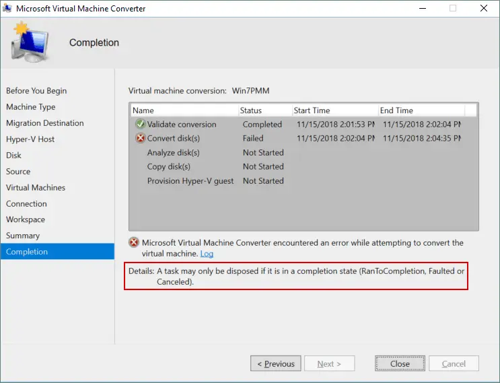The height and width of the screenshot is (383, 500).
Task: Click the wizard computer icon in the header
Action: click(30, 42)
